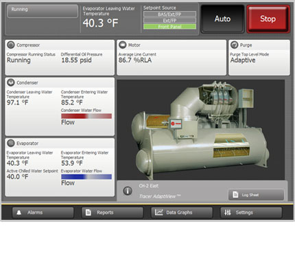Select Front Panel setpoint source
This screenshot has width=295, height=268.
point(169,27)
